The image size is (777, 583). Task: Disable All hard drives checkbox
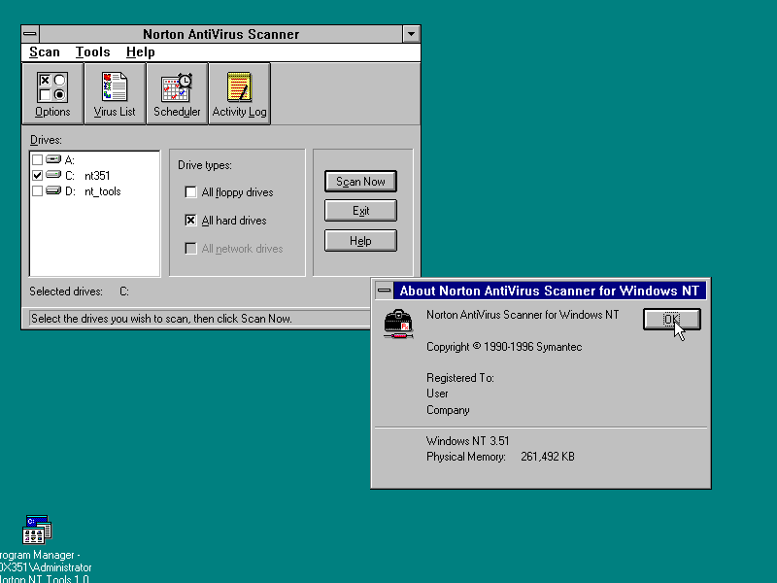pos(190,221)
